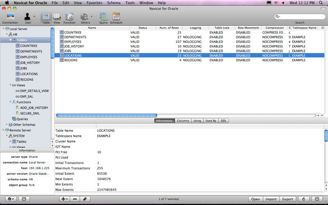This screenshot has width=328, height=205.
Task: Collapse the Tables node under HR
Action: point(10,40)
